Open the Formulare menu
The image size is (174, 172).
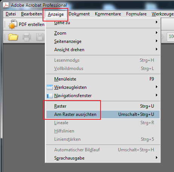[136, 14]
